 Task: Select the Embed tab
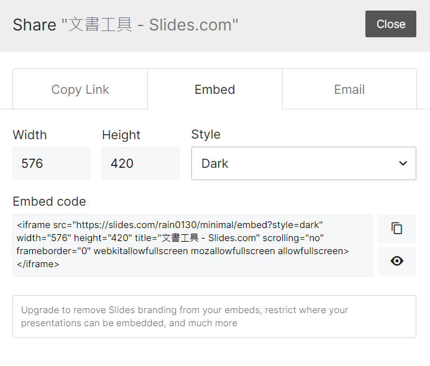[215, 89]
